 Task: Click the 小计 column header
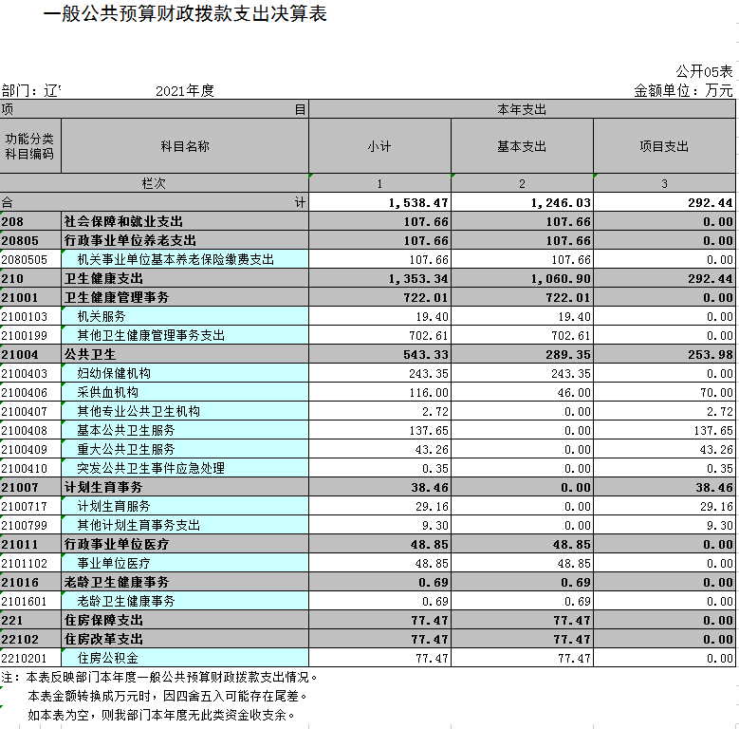(379, 146)
